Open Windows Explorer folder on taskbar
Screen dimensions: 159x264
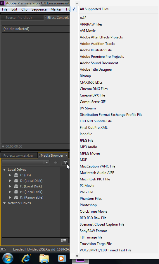[44, 258]
